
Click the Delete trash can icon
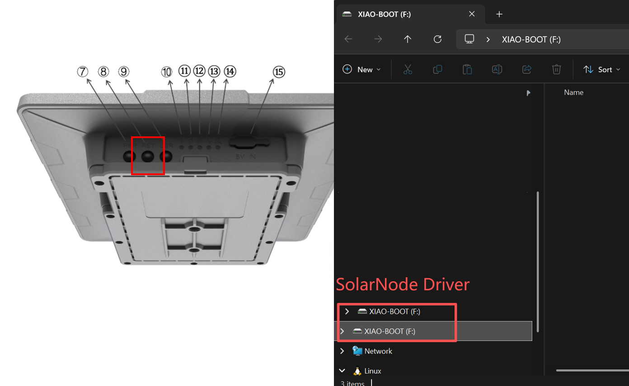pos(557,70)
